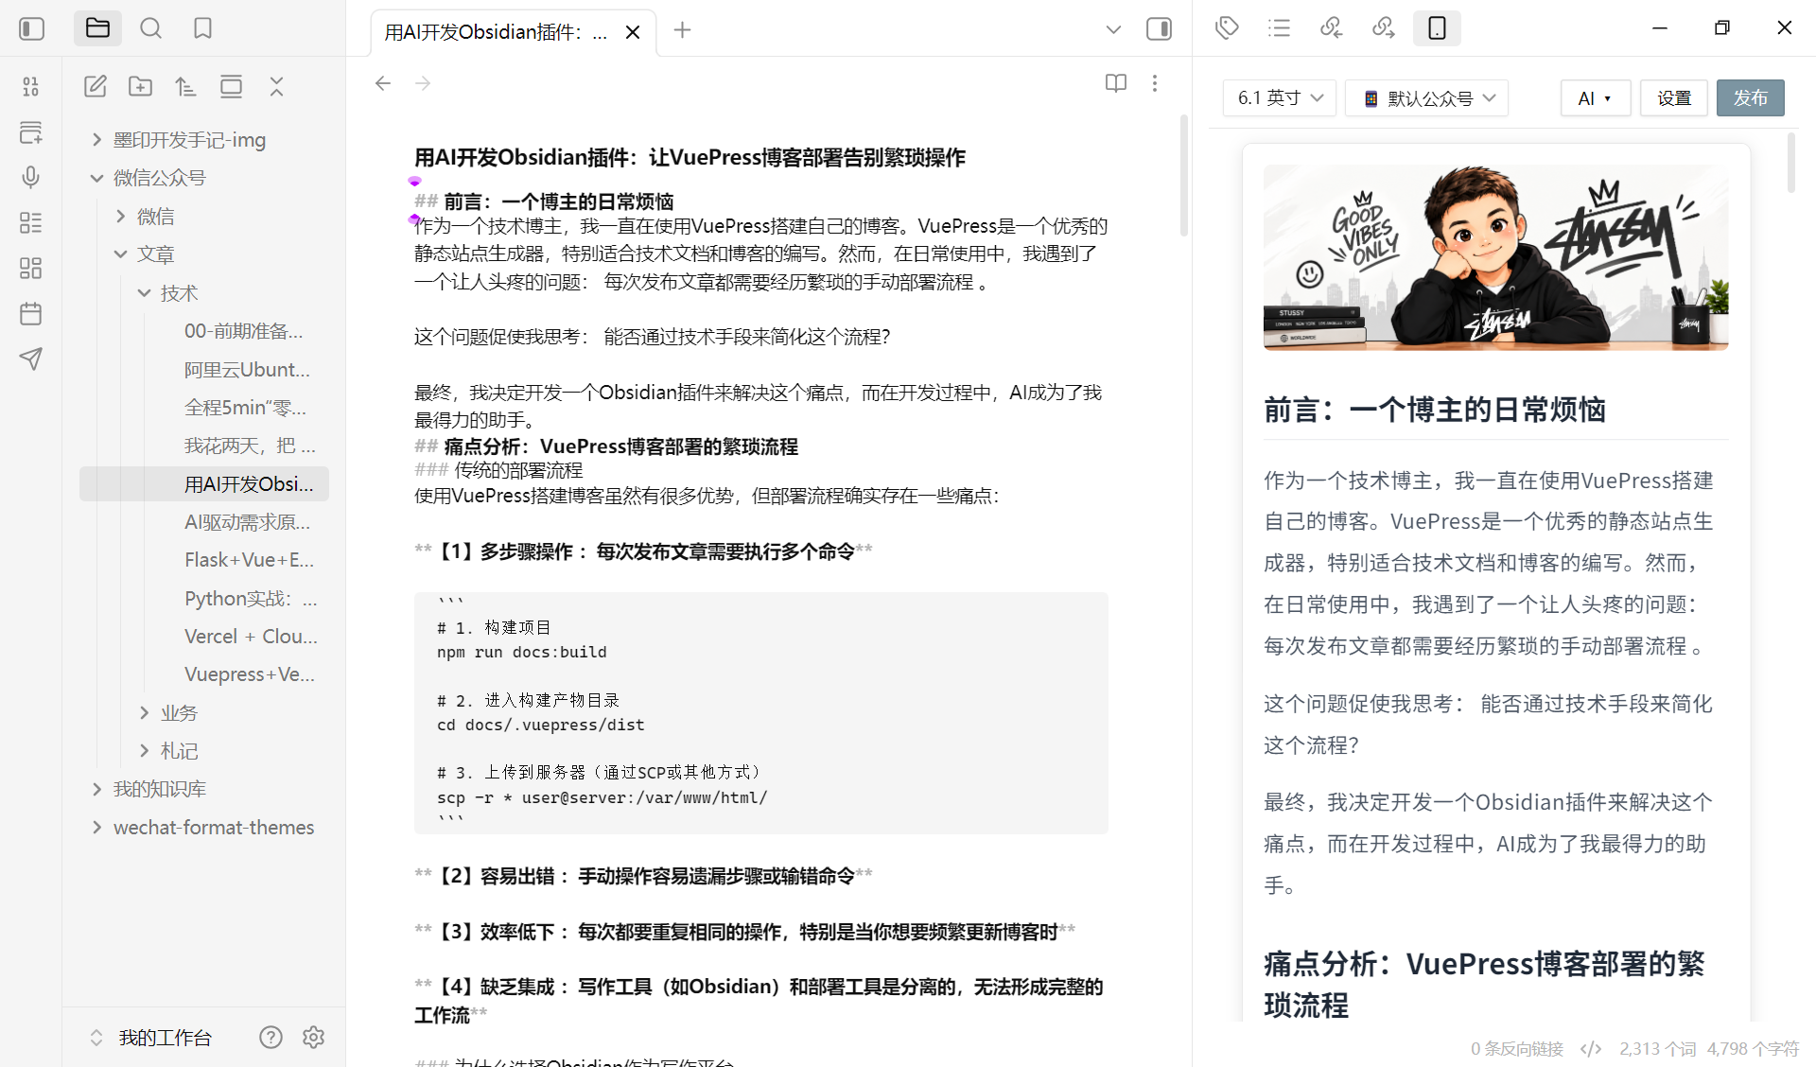Open the tab list dropdown chevron

tap(1113, 29)
